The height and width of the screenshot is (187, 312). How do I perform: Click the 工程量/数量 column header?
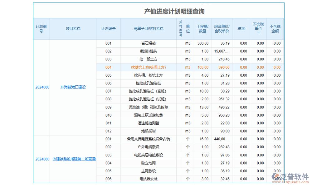(x=202, y=29)
